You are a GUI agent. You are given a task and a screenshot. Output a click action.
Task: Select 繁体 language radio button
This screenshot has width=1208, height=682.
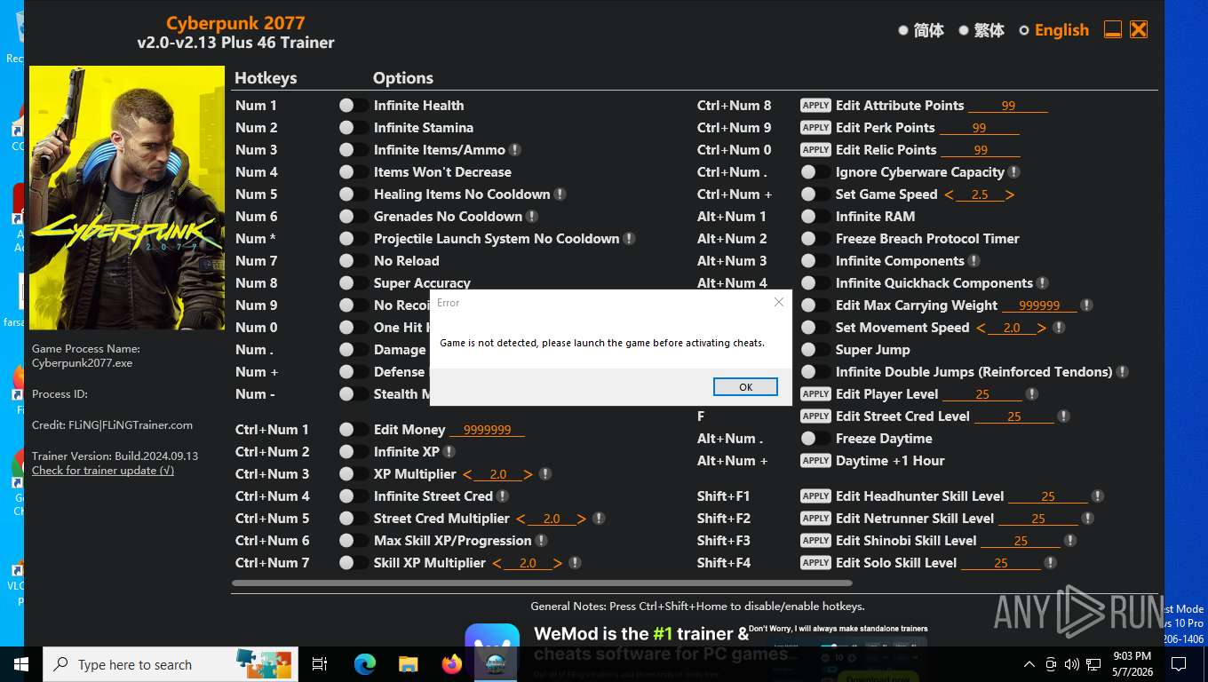click(964, 30)
